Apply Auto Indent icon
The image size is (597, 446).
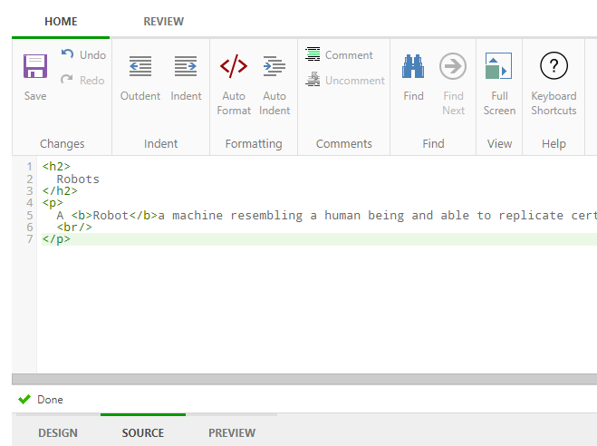(274, 66)
